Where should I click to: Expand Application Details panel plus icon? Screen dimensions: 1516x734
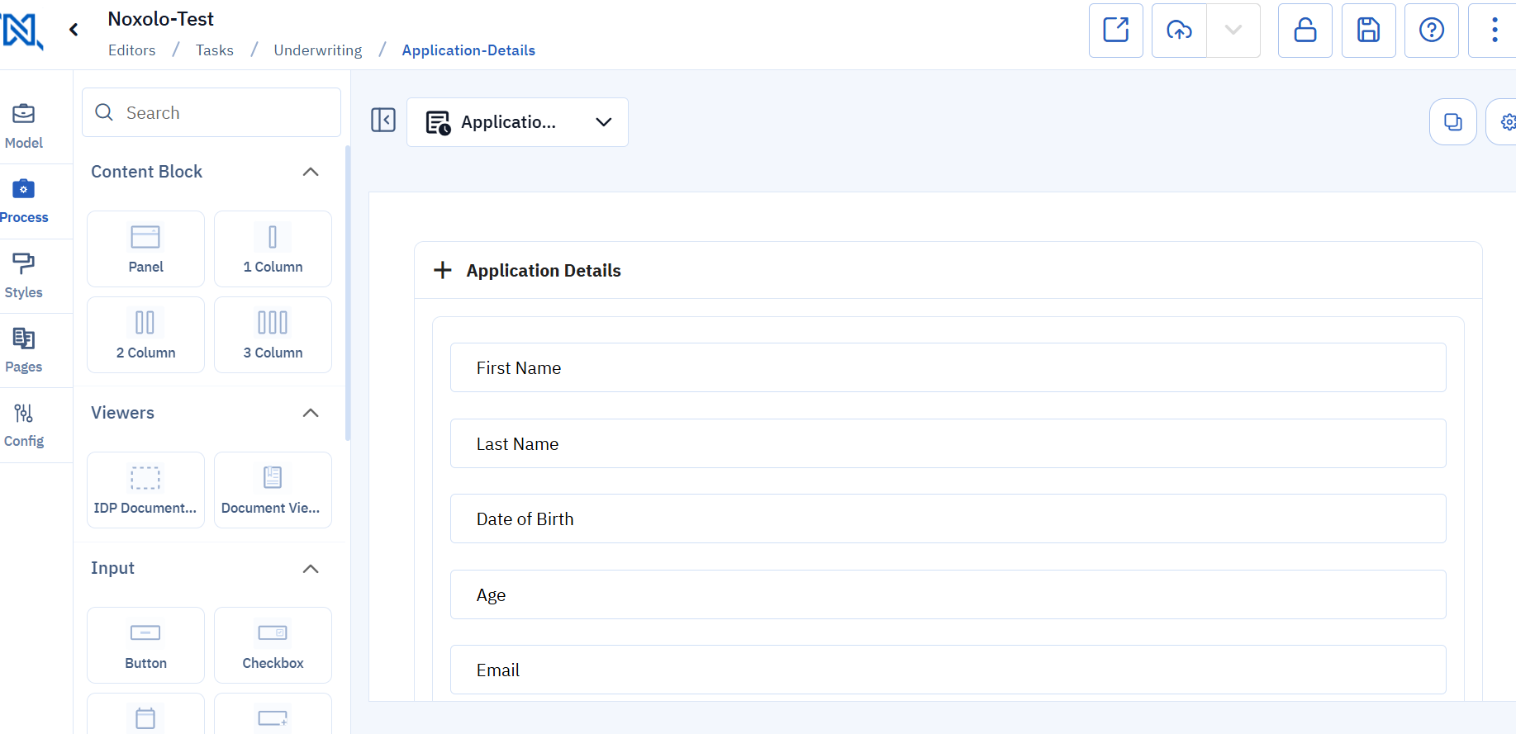pos(443,270)
